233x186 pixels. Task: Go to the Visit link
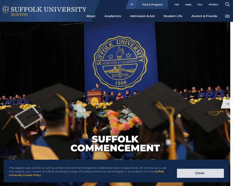(176, 5)
